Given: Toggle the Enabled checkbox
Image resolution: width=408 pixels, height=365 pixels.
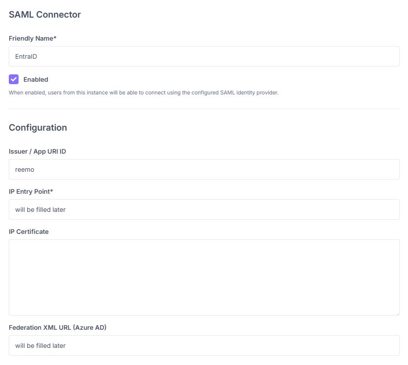Looking at the screenshot, I should [14, 79].
